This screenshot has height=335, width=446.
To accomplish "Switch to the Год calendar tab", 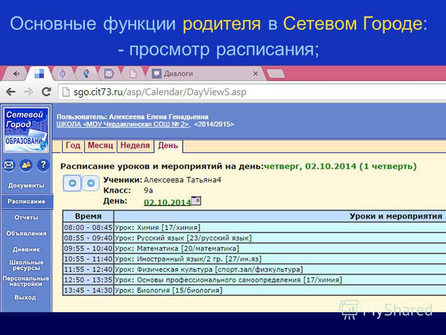I will click(x=73, y=146).
